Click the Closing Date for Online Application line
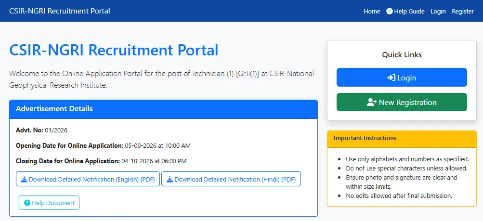 pos(101,161)
